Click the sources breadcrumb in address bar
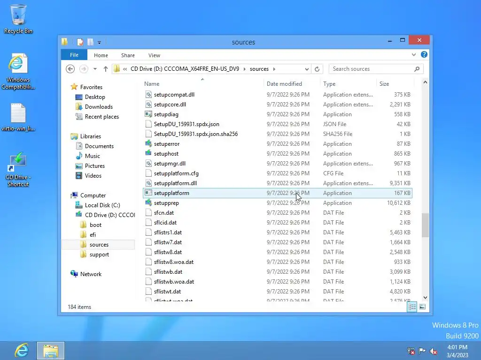The width and height of the screenshot is (481, 360). pos(259,69)
